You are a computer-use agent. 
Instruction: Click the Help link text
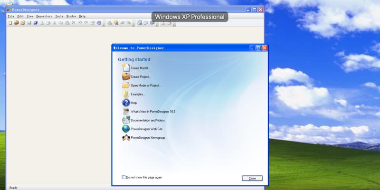pos(134,103)
